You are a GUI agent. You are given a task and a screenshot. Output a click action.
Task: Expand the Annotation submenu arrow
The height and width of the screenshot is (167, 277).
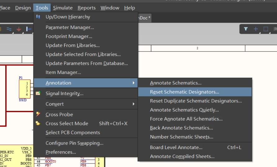(134, 83)
